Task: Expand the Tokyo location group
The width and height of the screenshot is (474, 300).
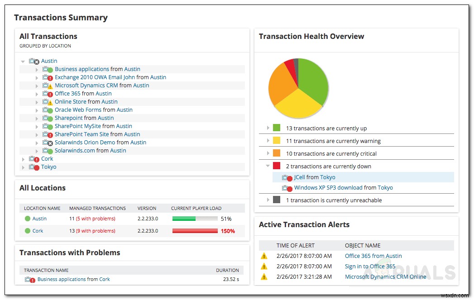Action: 23,167
